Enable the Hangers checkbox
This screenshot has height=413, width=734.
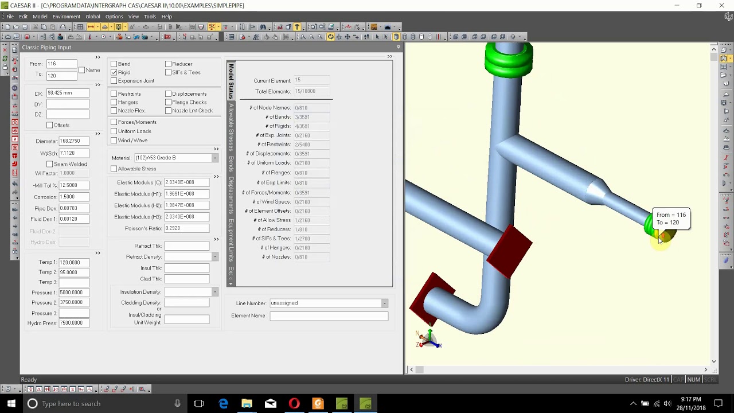tap(114, 102)
